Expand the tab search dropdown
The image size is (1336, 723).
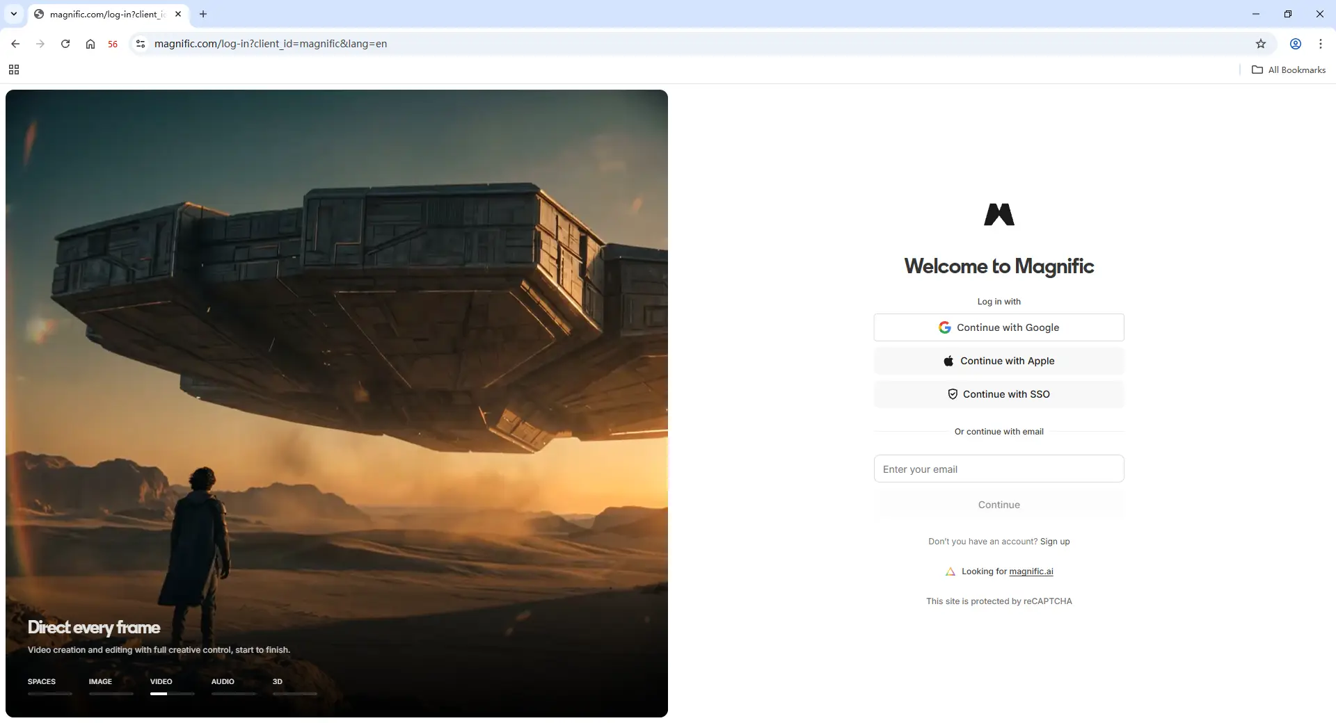(14, 14)
